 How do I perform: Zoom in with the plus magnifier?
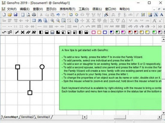(x=52, y=20)
